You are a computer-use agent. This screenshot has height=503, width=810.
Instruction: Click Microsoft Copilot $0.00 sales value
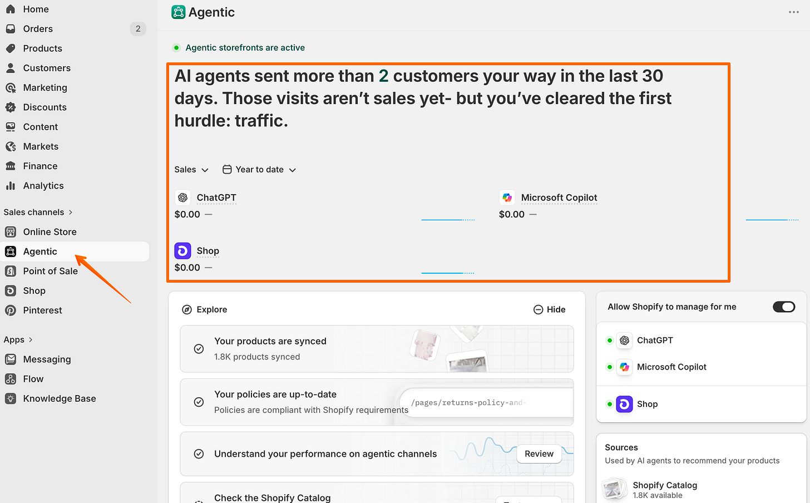pyautogui.click(x=512, y=214)
